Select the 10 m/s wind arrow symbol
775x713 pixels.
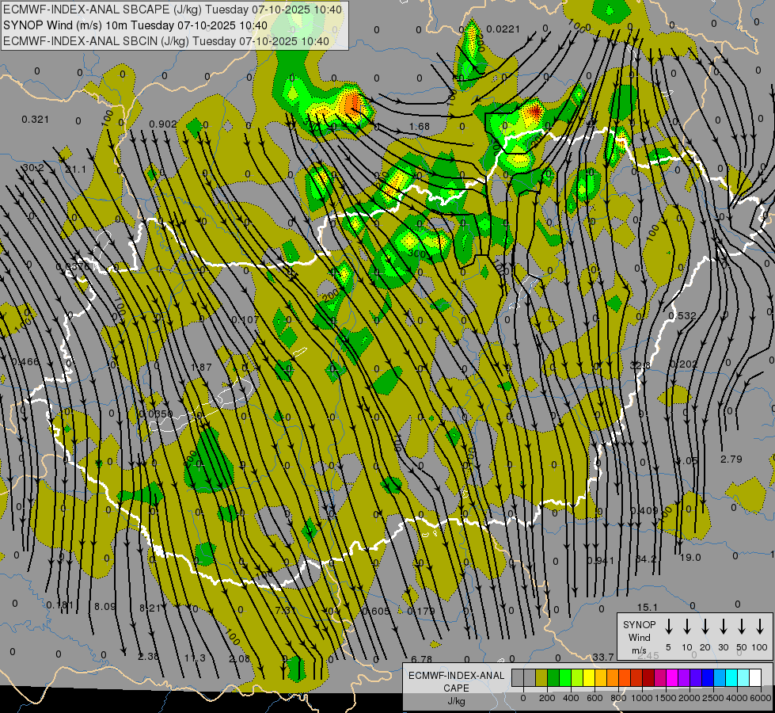tap(687, 627)
